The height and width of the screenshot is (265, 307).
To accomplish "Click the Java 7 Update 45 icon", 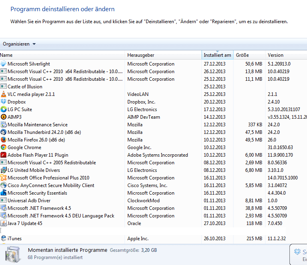I will point(4,223).
